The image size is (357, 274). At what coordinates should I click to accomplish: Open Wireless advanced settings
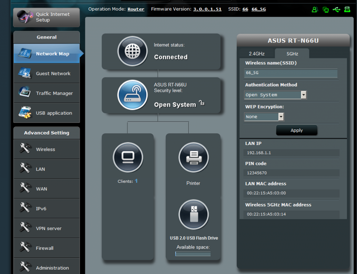pyautogui.click(x=47, y=149)
